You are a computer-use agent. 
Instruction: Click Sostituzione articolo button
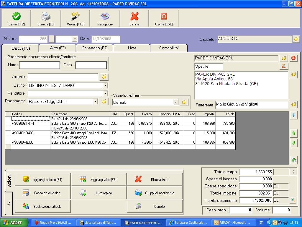click(x=43, y=206)
